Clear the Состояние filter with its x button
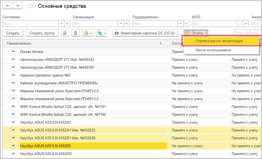 point(67,23)
